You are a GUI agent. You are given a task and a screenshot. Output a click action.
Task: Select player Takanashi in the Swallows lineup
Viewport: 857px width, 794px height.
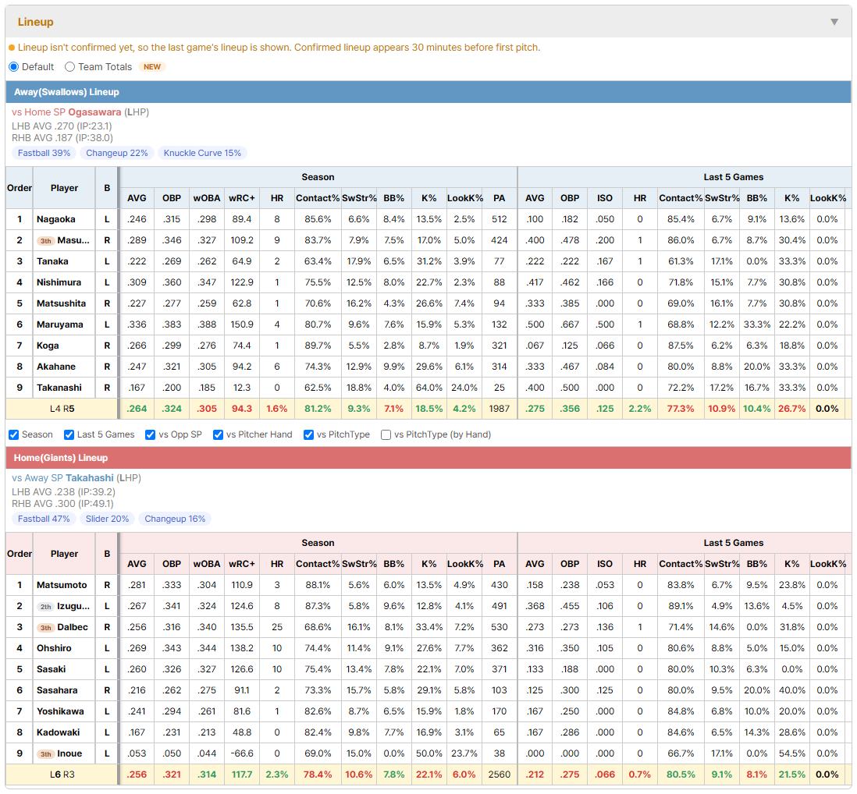59,388
